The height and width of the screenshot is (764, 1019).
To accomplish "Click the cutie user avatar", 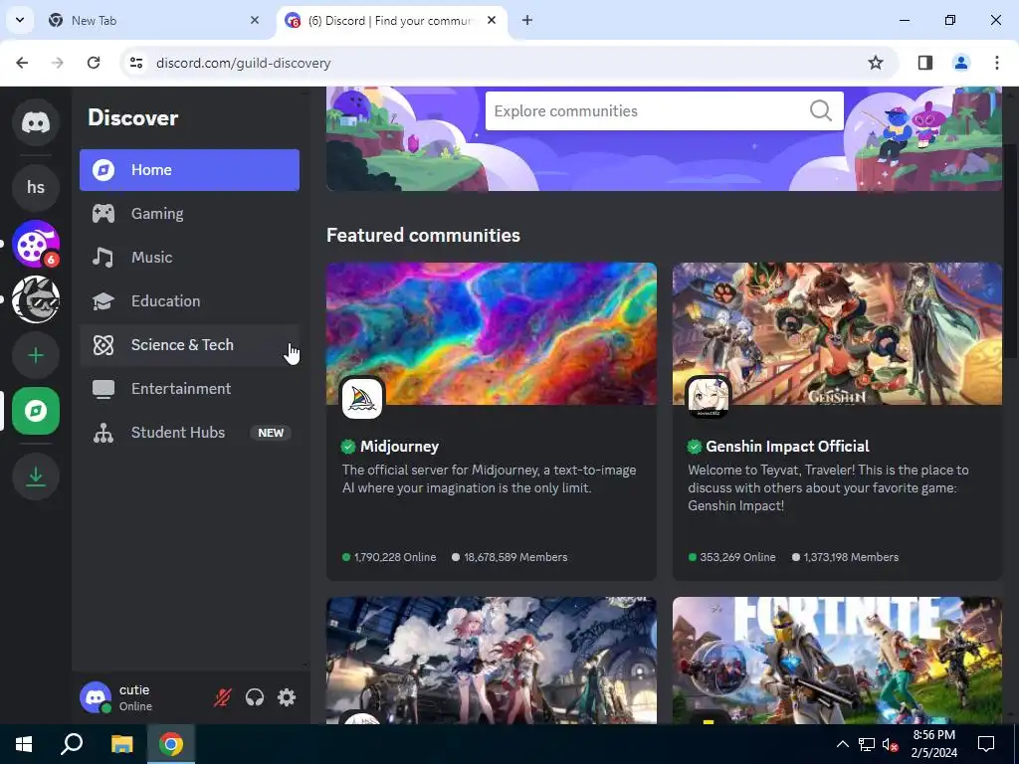I will click(96, 697).
